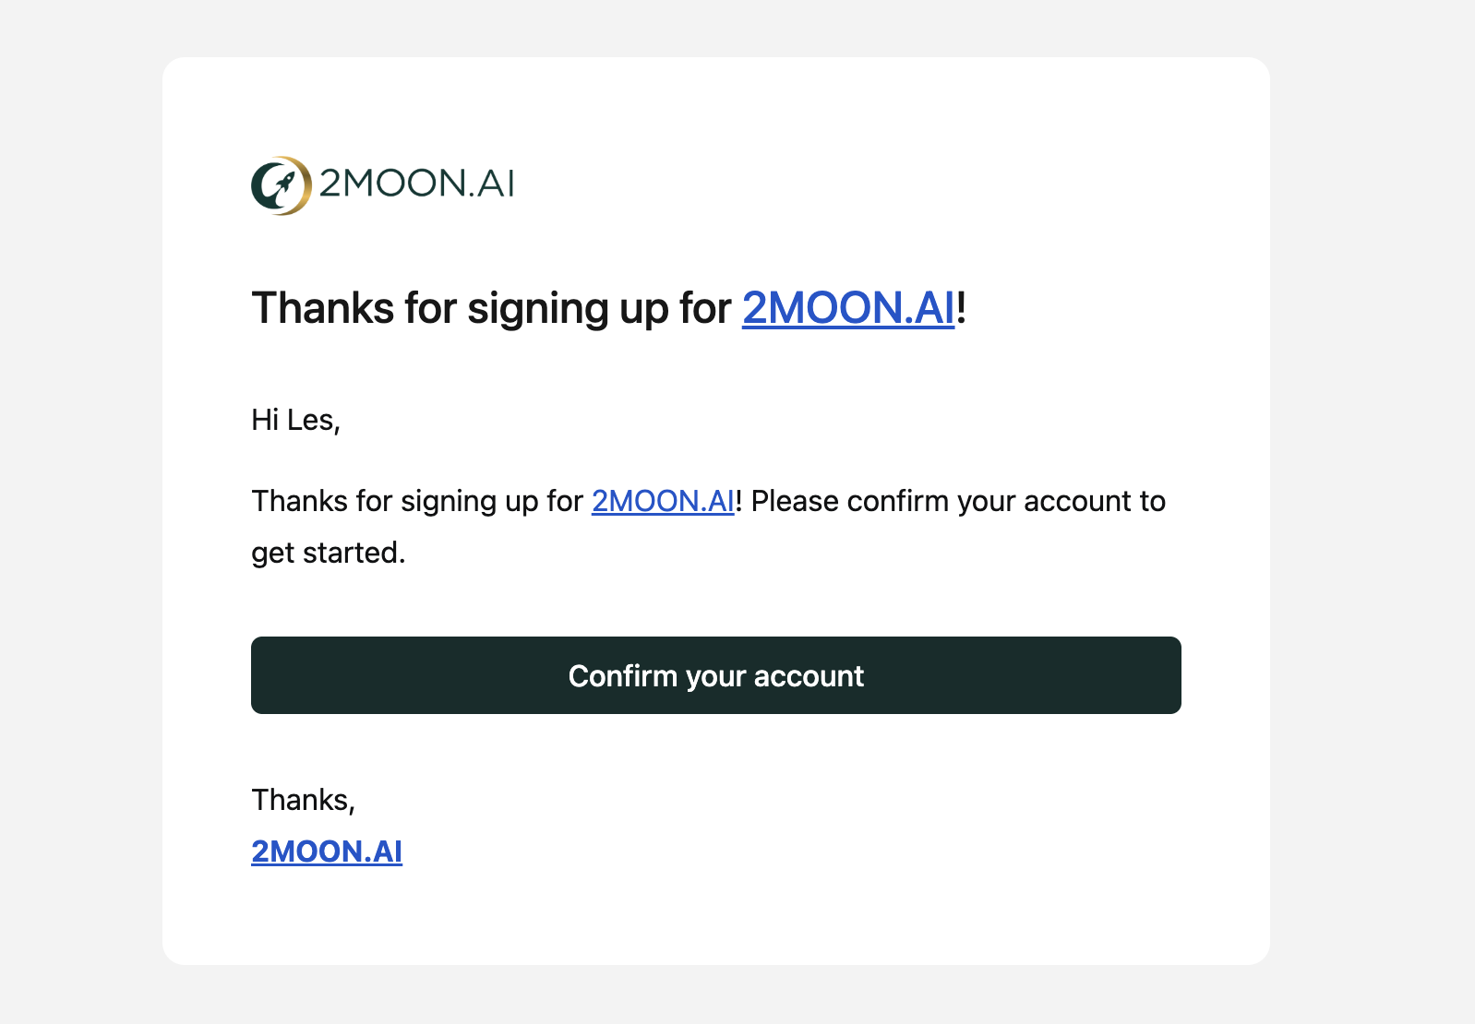Open the 2MOON.AI signature link
This screenshot has height=1024, width=1475.
[327, 851]
